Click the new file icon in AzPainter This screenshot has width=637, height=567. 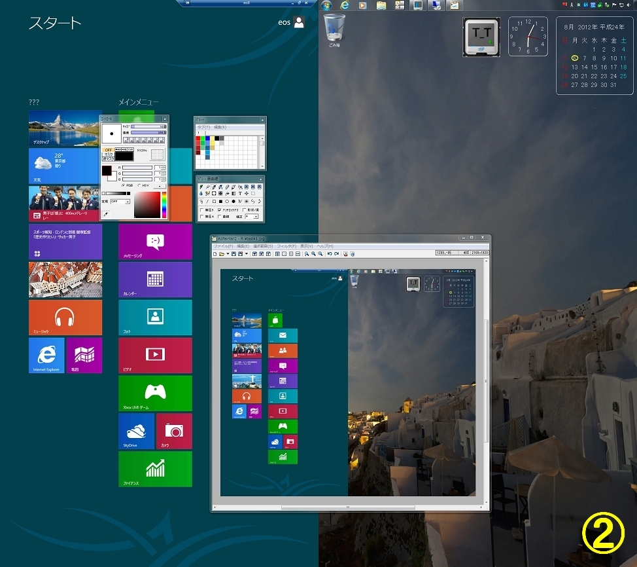[215, 253]
